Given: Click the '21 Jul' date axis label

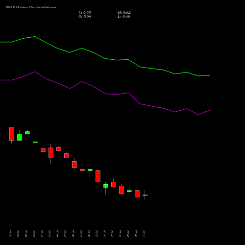Looking at the screenshot, I should pyautogui.click(x=81, y=234).
